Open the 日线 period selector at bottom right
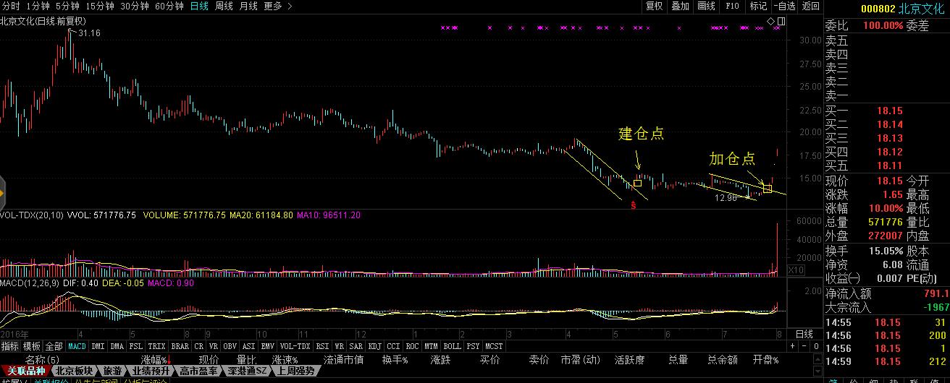 (x=804, y=334)
